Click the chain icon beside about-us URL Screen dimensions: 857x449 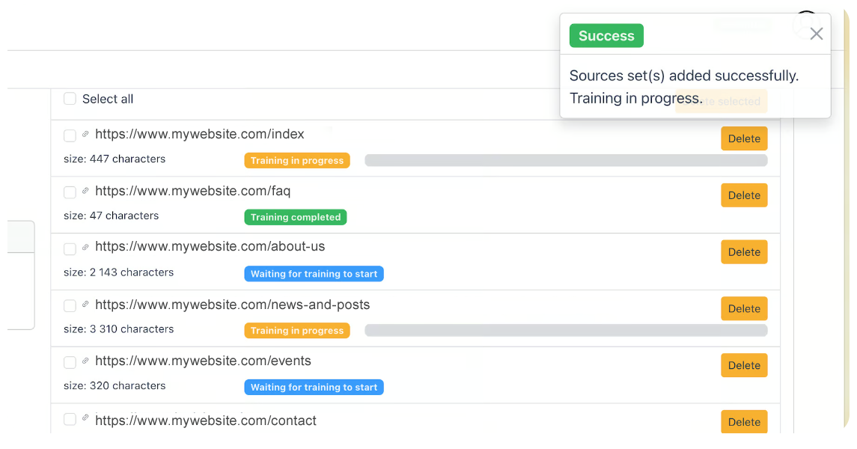coord(85,248)
